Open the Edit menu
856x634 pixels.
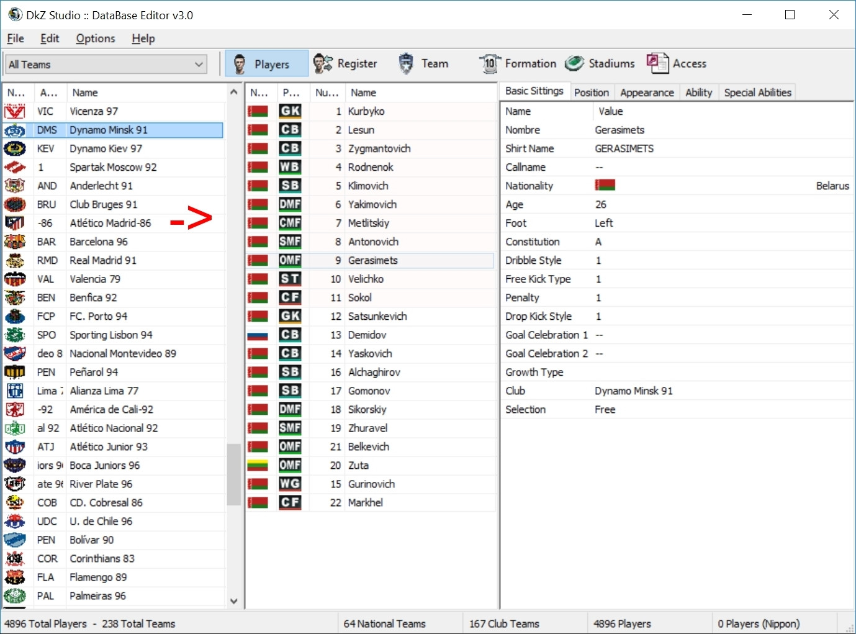50,38
